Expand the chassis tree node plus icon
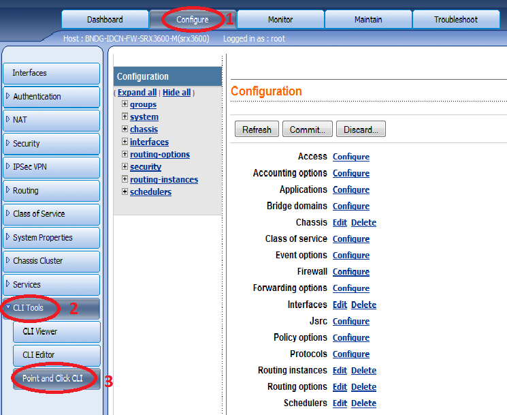Screen dimensions: 507x415 125,129
